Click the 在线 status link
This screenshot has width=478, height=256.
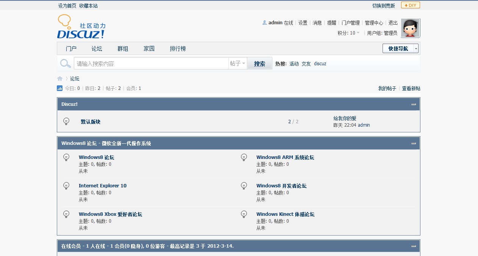tap(289, 23)
